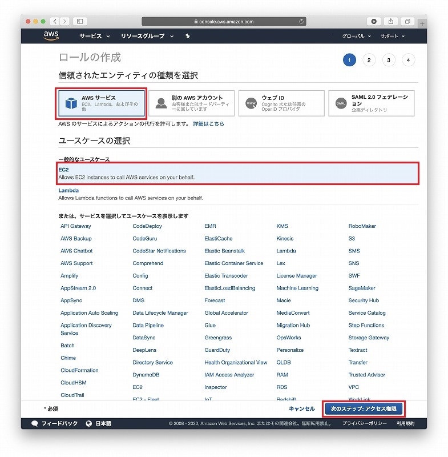Click the blue cube AWS service icon
The image size is (448, 457).
click(71, 103)
